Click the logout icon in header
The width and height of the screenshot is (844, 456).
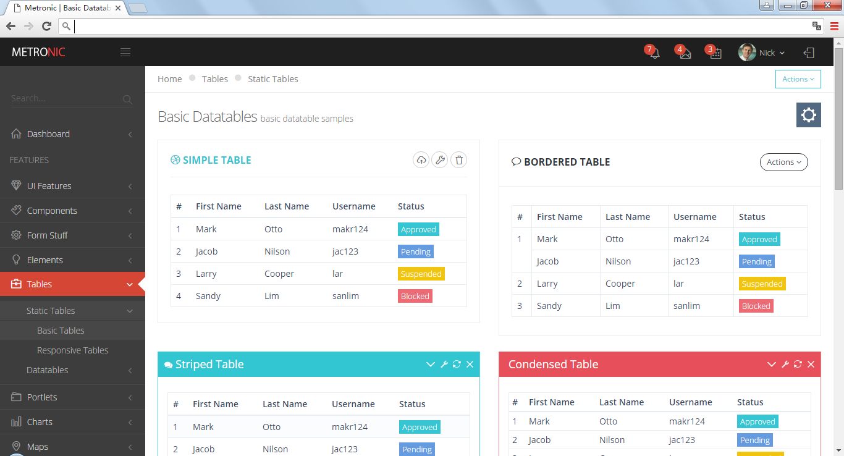click(x=809, y=53)
